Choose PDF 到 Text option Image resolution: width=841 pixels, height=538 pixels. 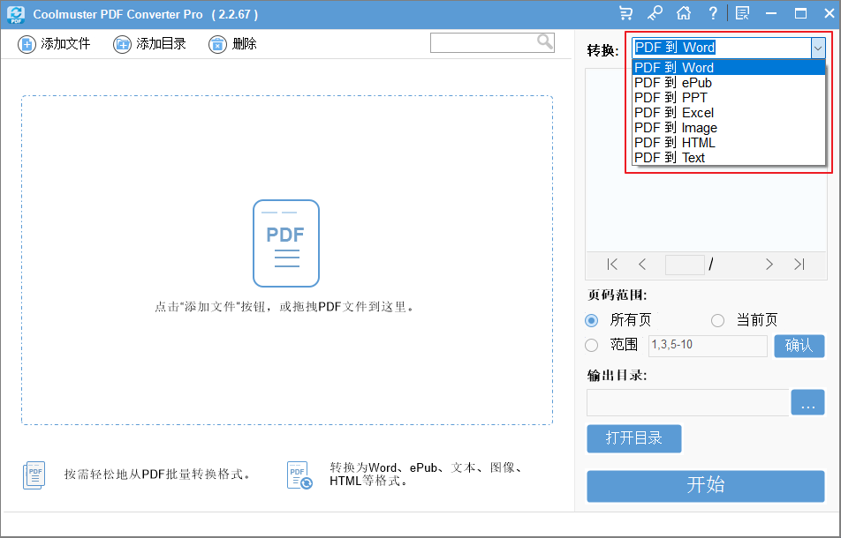tap(728, 157)
